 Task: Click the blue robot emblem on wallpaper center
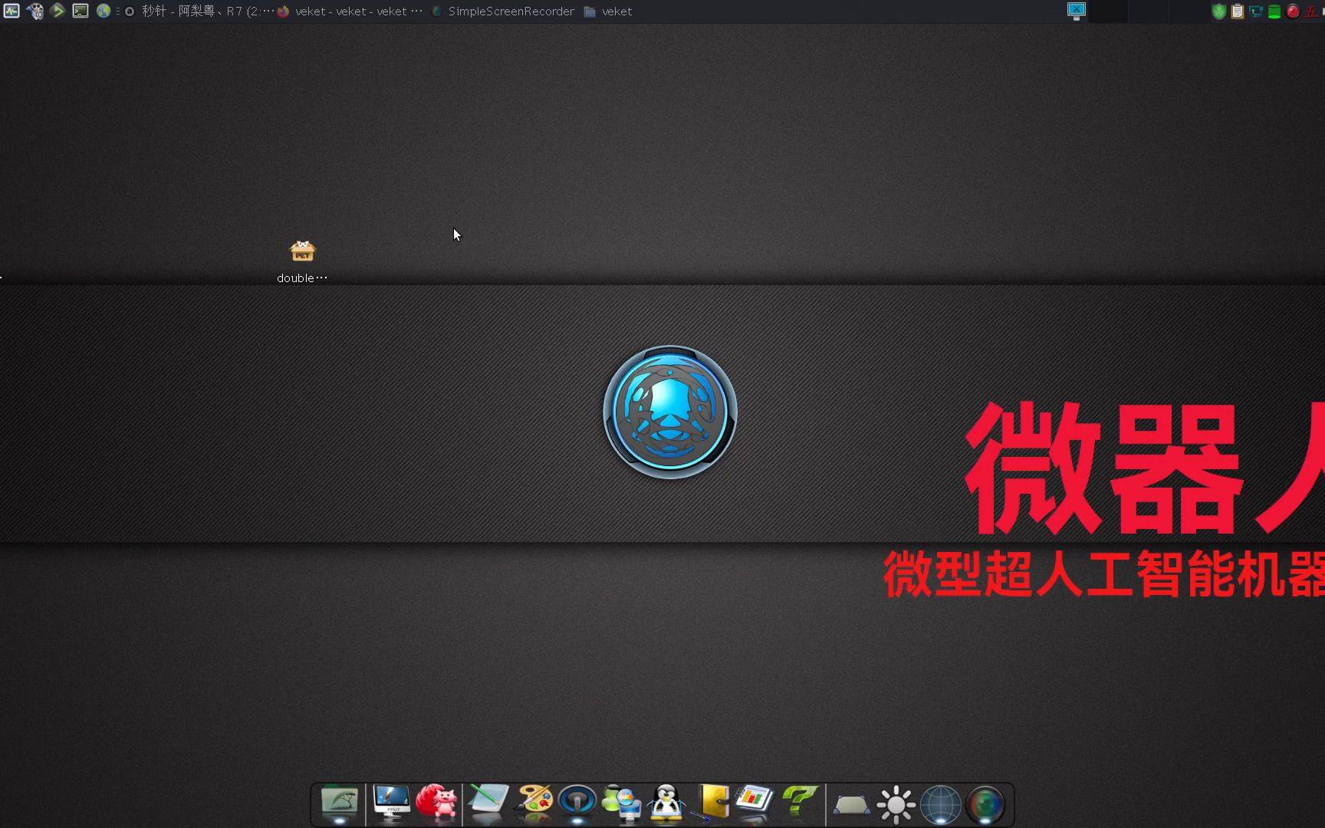pos(670,412)
